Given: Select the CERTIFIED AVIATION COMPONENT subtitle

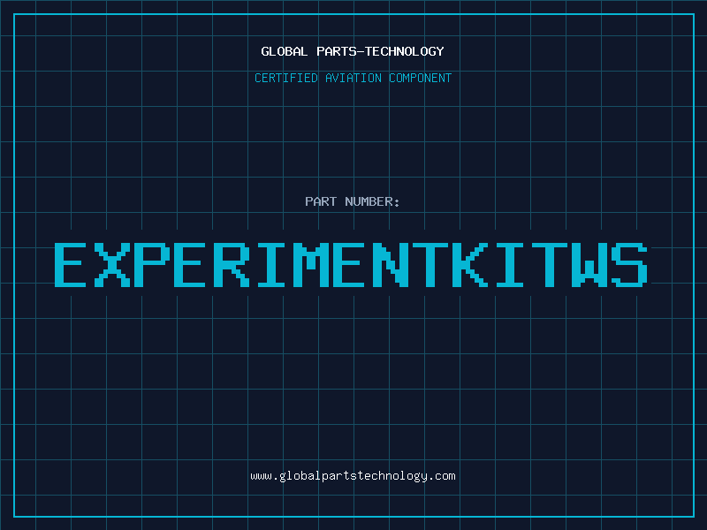Looking at the screenshot, I should [353, 78].
